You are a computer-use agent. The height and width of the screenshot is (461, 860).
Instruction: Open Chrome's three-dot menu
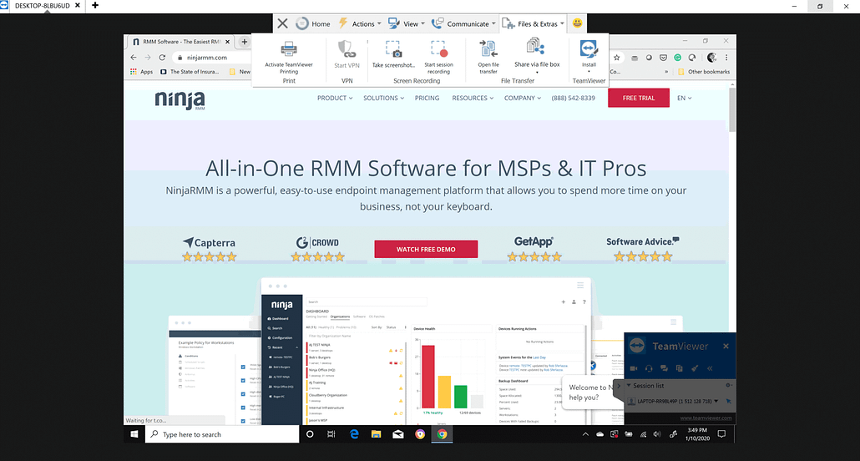[x=726, y=57]
